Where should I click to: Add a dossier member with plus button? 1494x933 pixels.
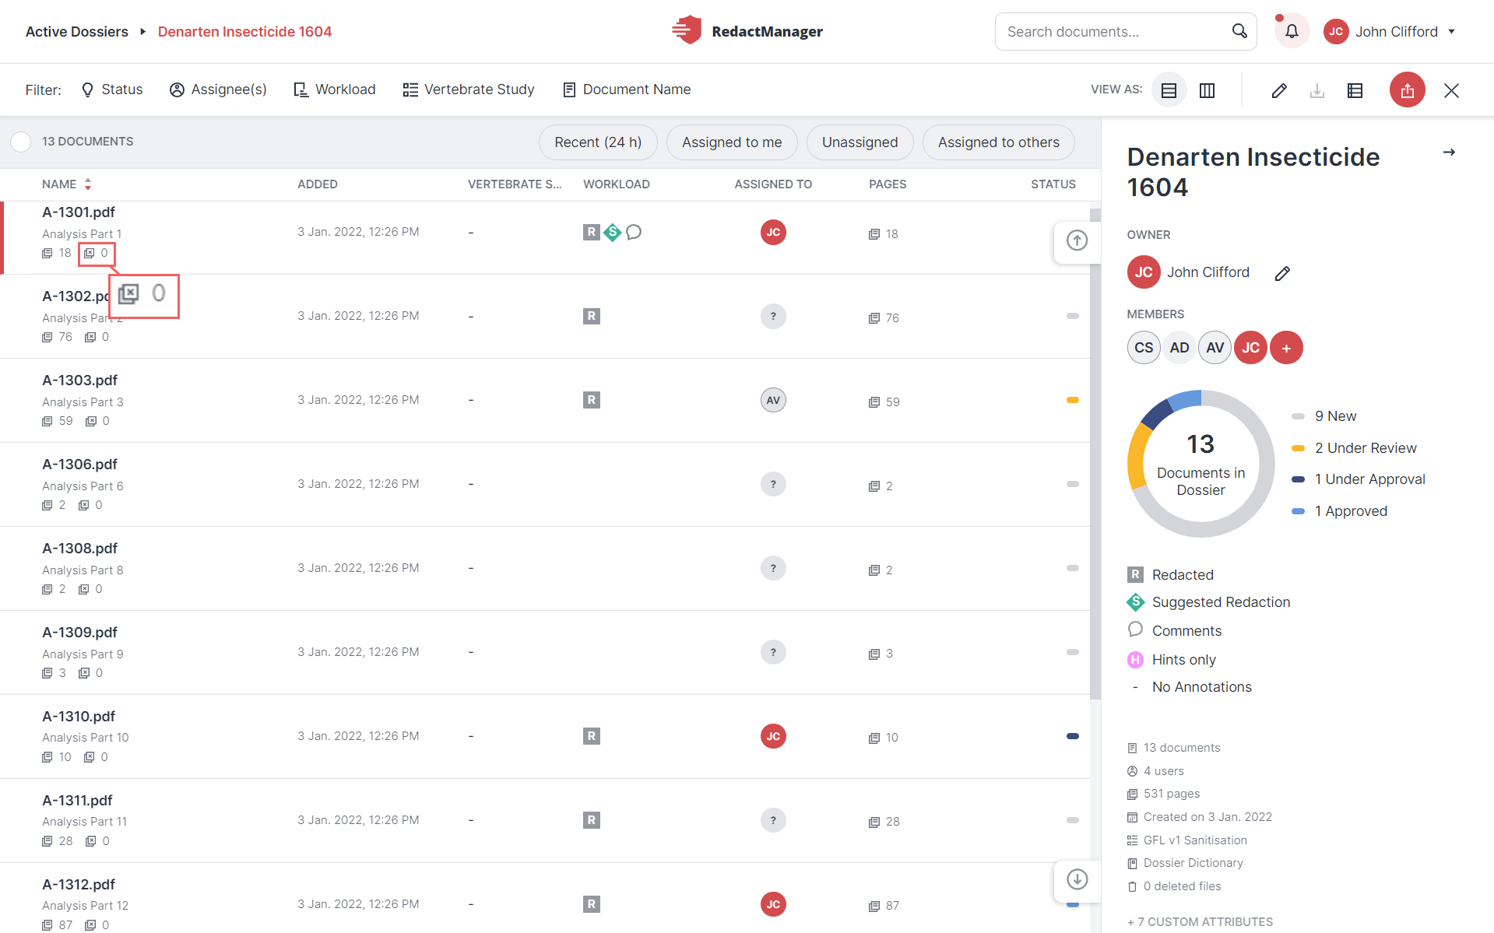[1286, 348]
